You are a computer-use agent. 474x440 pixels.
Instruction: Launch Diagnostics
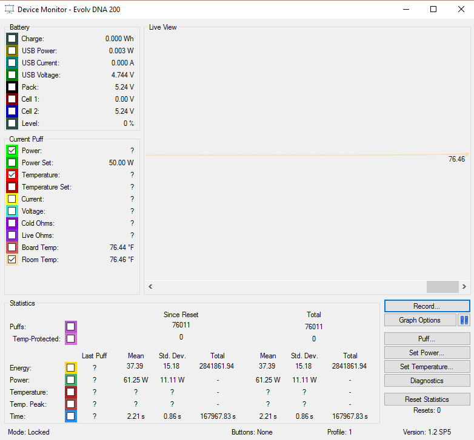(x=427, y=381)
